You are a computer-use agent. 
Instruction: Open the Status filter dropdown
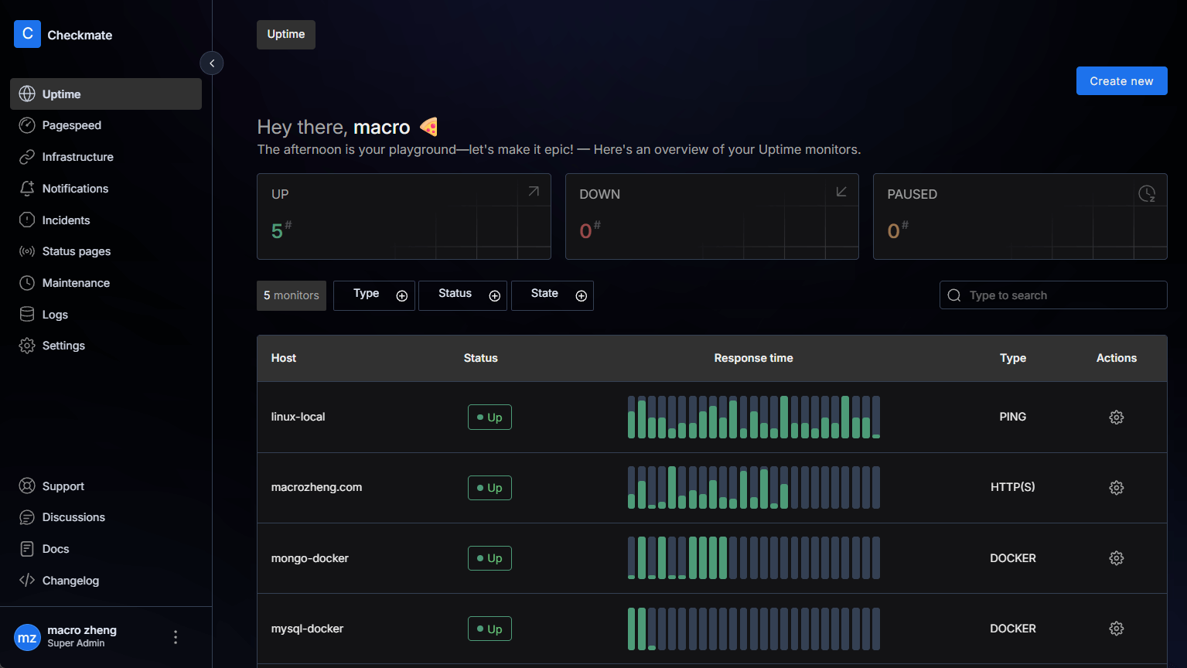pyautogui.click(x=462, y=295)
